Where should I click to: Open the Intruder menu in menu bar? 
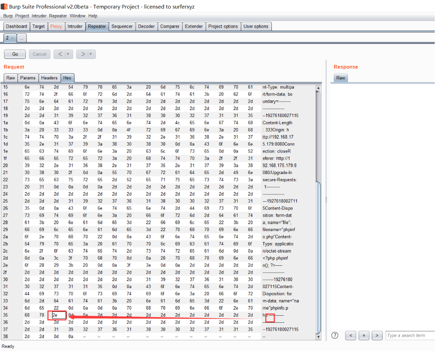point(39,16)
